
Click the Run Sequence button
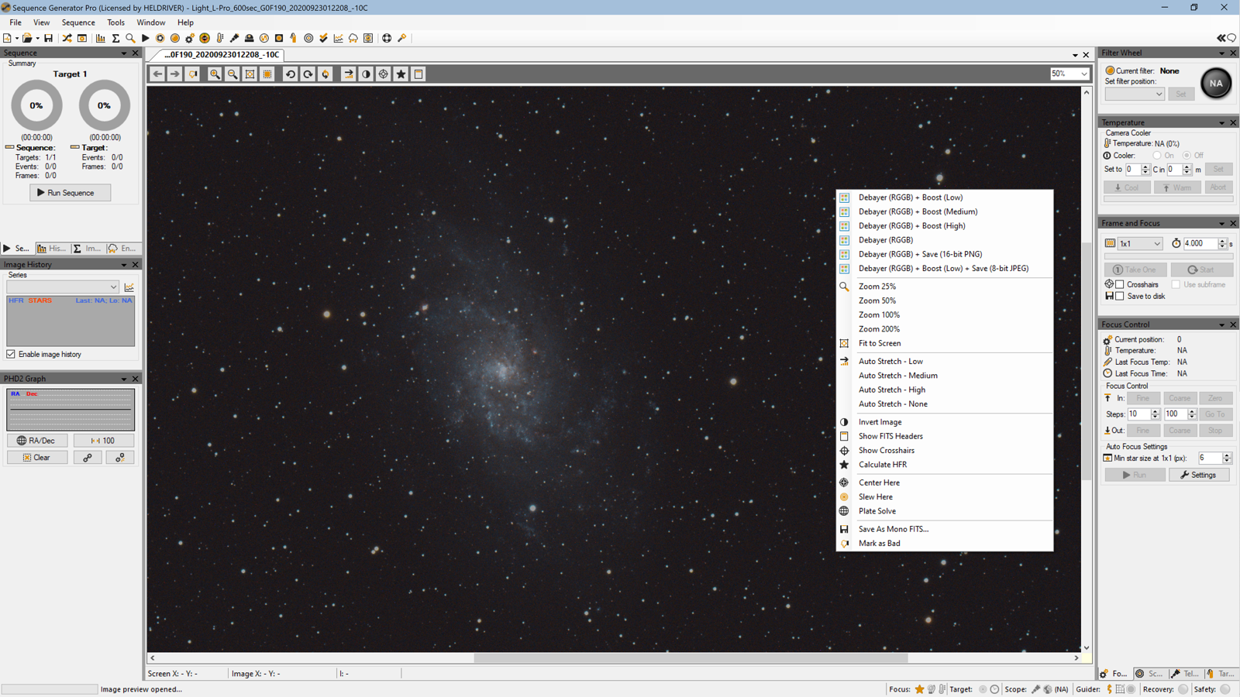pos(70,192)
